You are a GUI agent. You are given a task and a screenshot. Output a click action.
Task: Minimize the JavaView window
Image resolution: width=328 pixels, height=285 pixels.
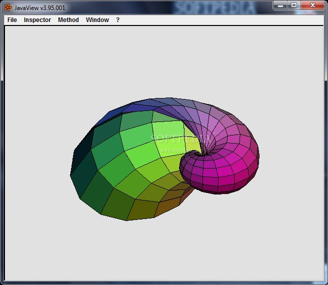coord(280,5)
